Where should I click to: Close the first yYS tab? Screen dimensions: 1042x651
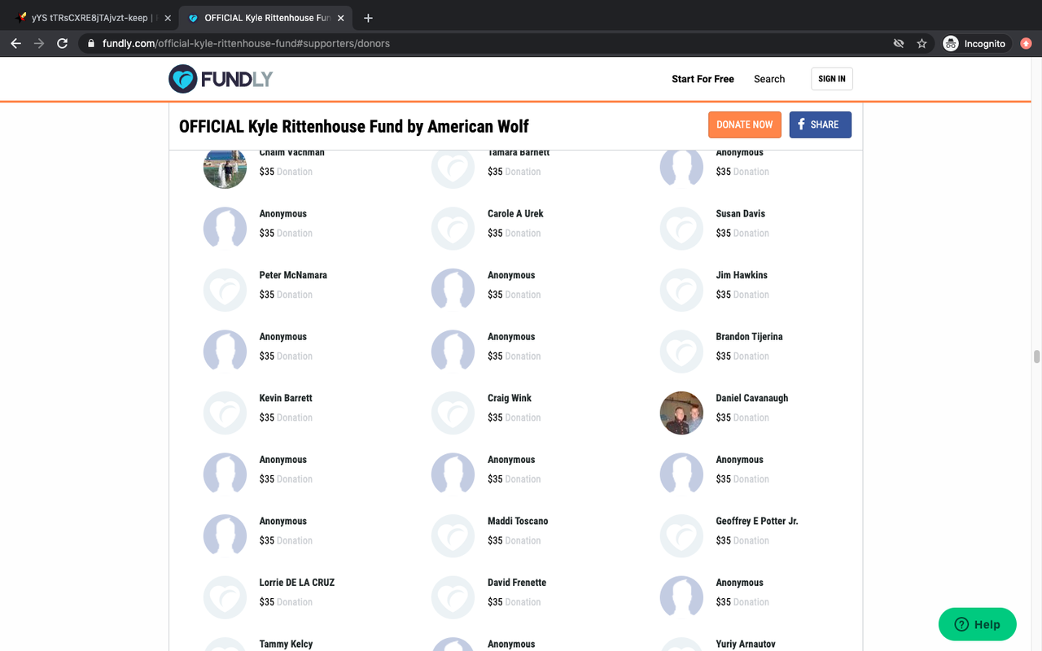pos(167,18)
